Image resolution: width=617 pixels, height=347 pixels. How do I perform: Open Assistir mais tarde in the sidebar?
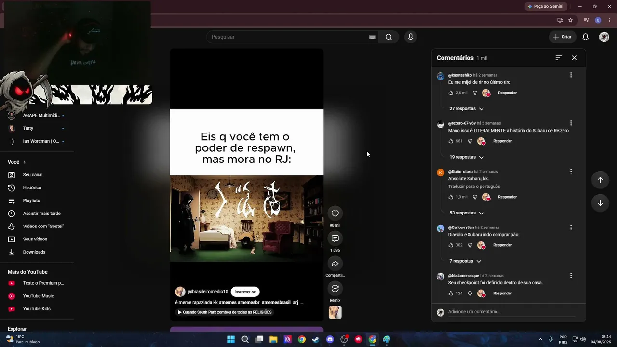click(x=42, y=214)
